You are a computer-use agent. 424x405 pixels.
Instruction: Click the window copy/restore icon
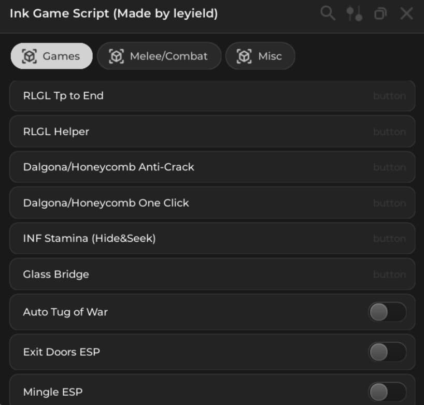pos(380,13)
